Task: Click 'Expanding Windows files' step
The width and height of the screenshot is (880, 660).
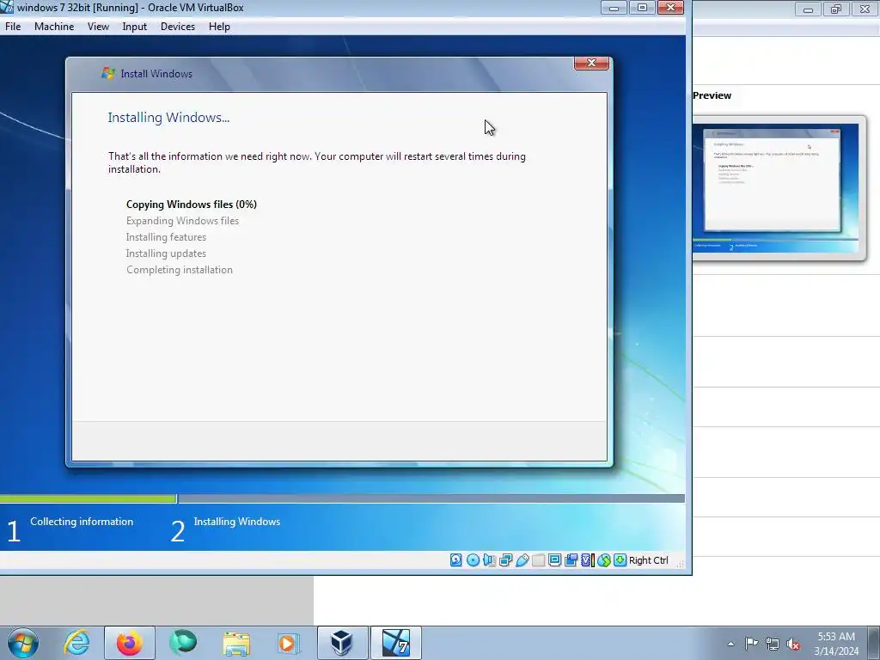Action: tap(182, 221)
